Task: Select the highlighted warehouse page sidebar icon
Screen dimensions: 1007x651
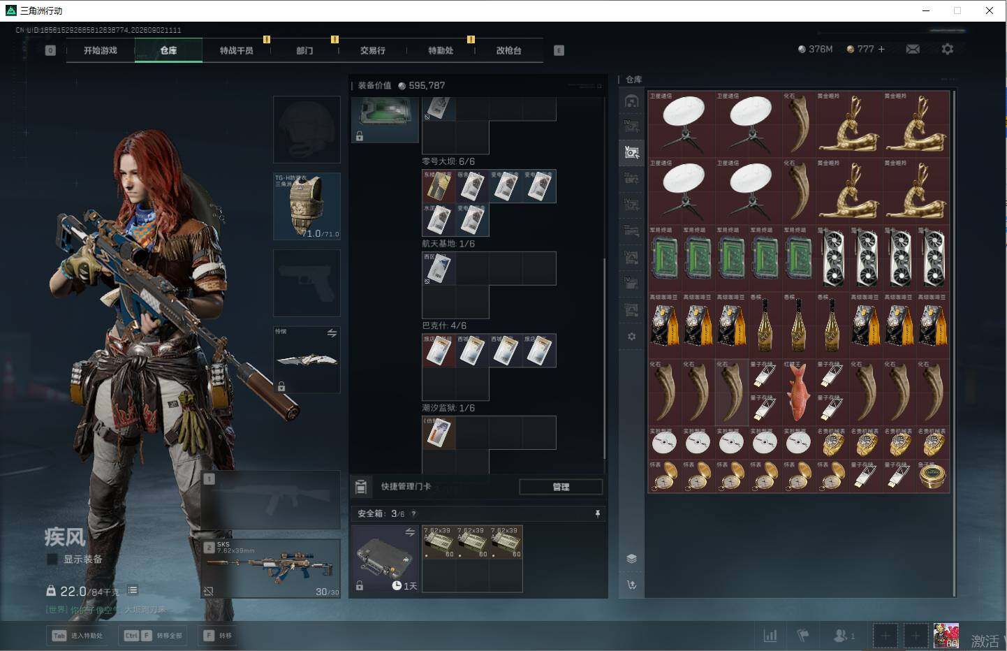Action: [x=631, y=152]
